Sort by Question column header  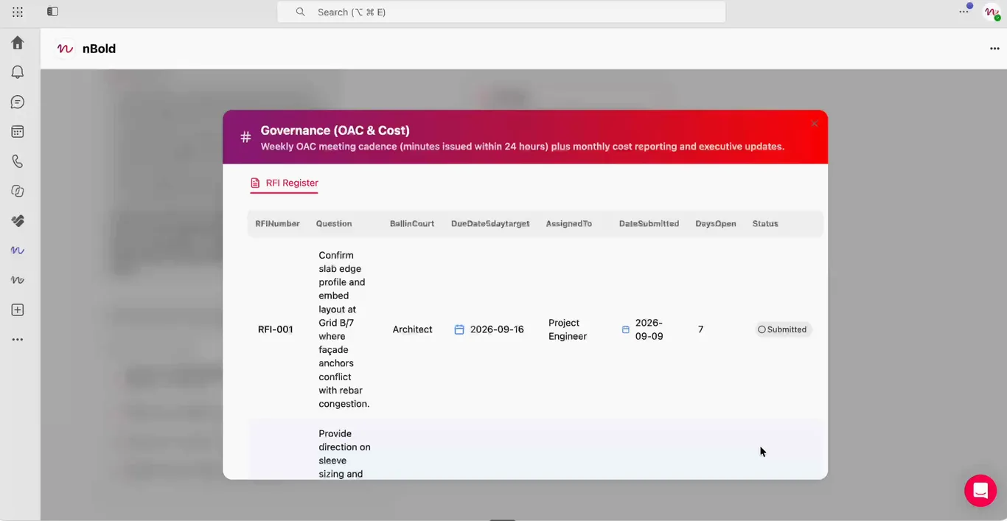coord(334,223)
